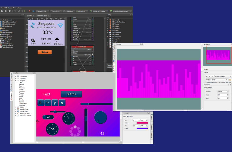Click the blue Button widget on gradient canvas
The image size is (232, 152).
tap(71, 94)
